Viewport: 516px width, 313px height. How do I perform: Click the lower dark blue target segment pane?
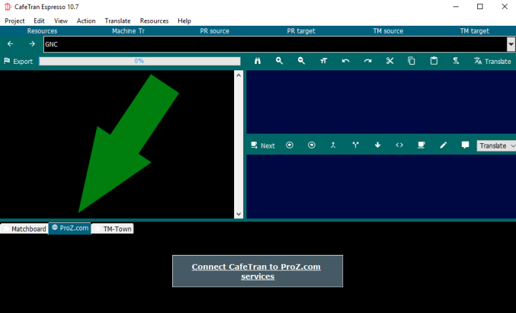click(x=381, y=187)
